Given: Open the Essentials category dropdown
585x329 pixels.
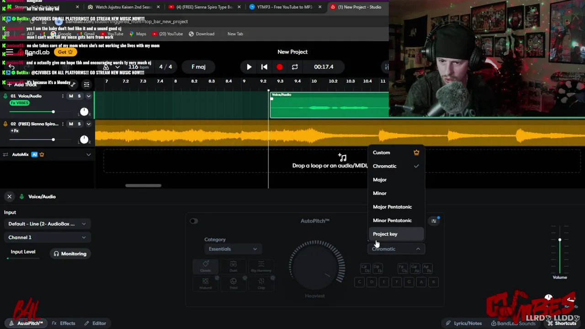Looking at the screenshot, I should (233, 249).
